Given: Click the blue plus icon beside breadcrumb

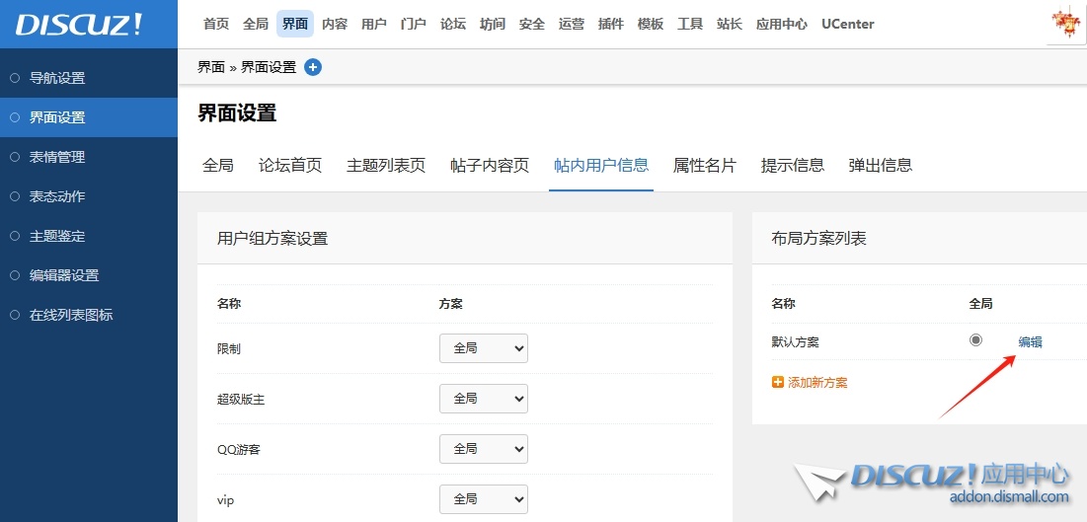Looking at the screenshot, I should click(x=313, y=67).
